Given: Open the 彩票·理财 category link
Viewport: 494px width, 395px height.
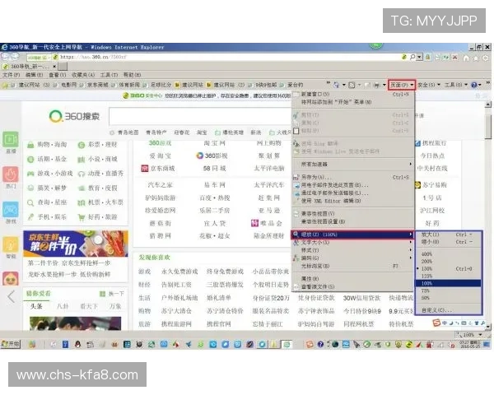Looking at the screenshot, I should (x=102, y=145).
